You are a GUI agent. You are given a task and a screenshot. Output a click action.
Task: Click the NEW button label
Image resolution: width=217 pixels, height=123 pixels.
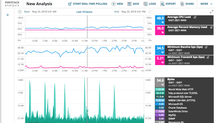[120, 4]
